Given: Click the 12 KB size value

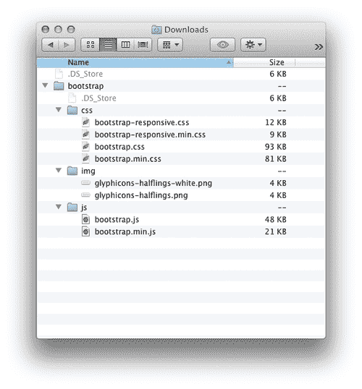Looking at the screenshot, I should click(x=276, y=122).
